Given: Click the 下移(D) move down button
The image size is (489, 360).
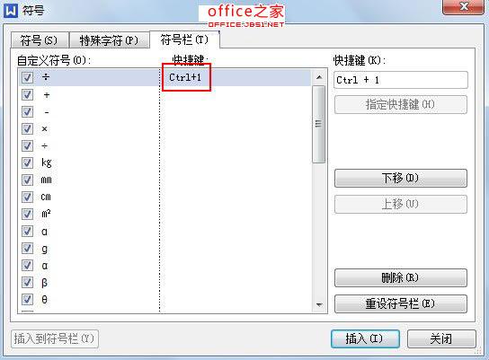Looking at the screenshot, I should 400,178.
